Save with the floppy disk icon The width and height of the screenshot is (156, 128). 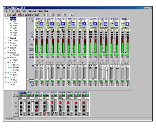(14, 15)
